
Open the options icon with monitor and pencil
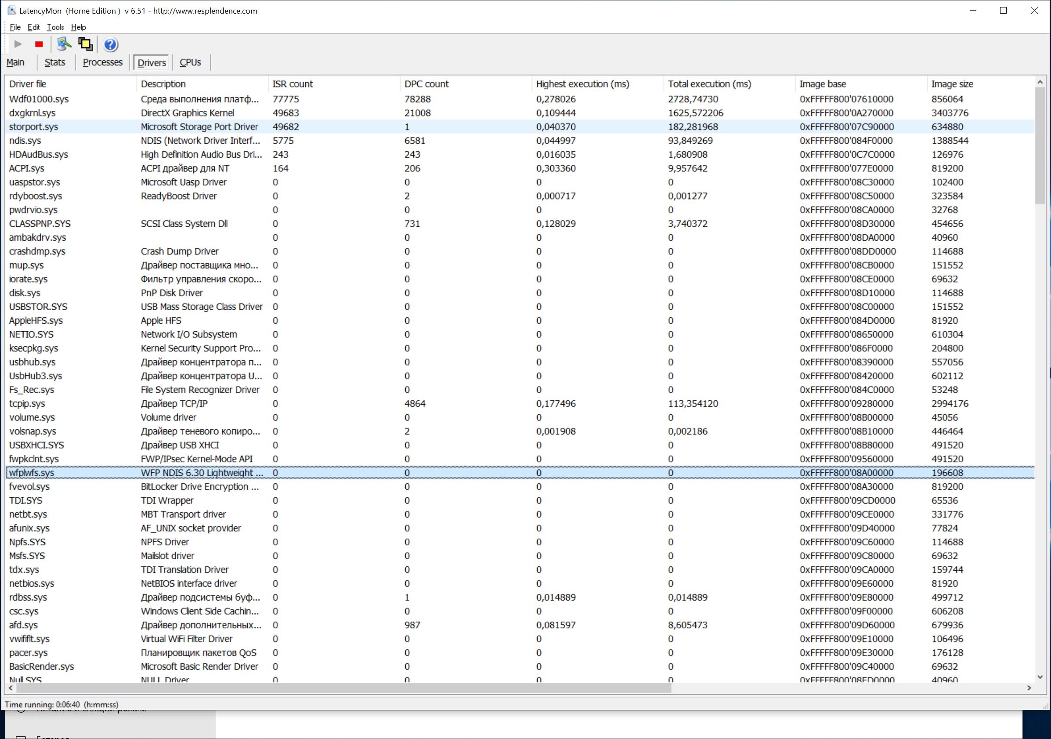point(64,44)
